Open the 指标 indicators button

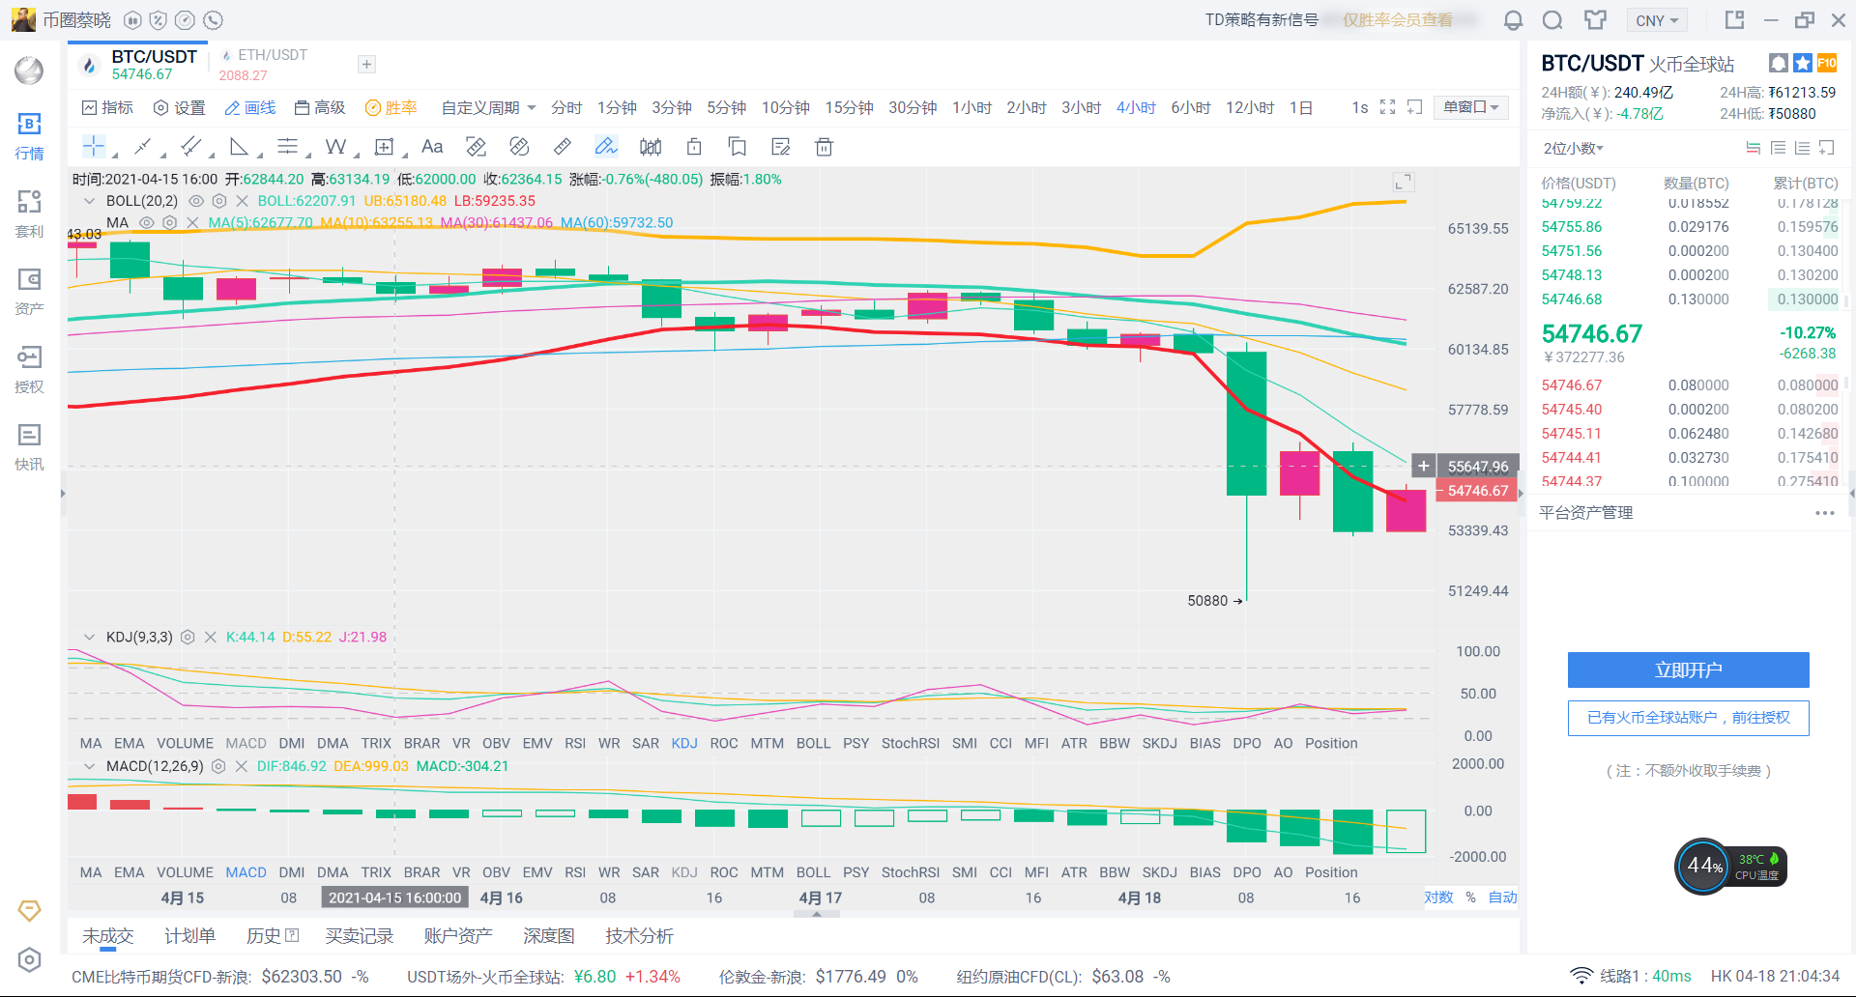tap(107, 107)
